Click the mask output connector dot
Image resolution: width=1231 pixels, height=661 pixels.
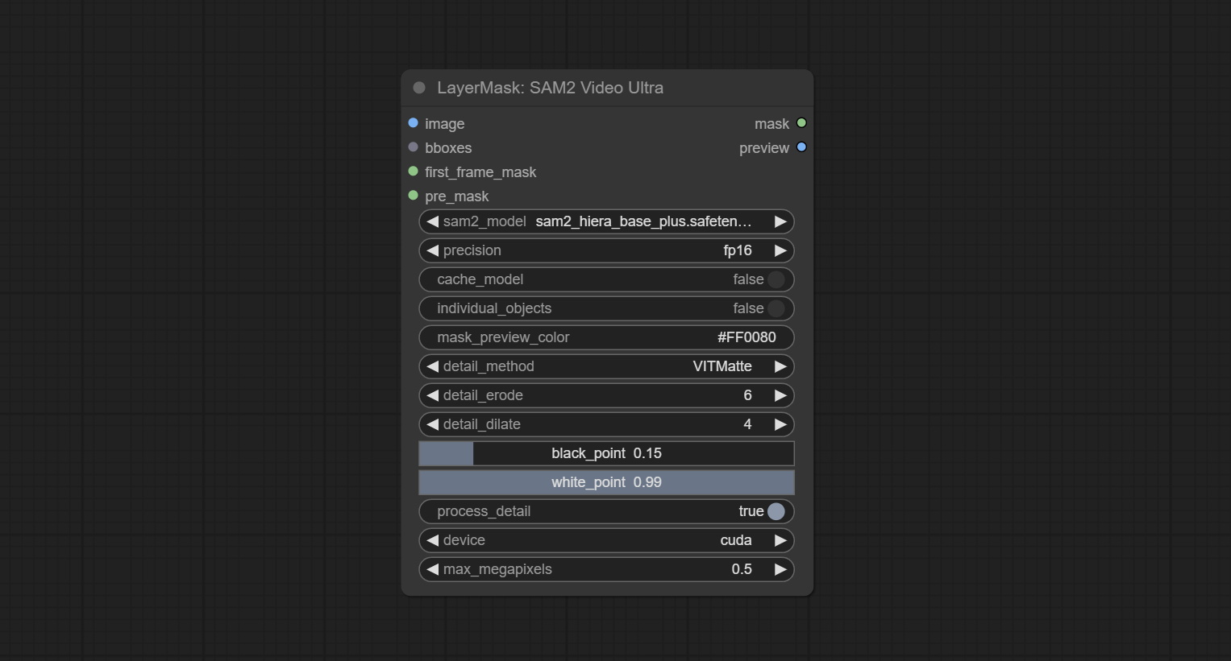[x=801, y=123]
